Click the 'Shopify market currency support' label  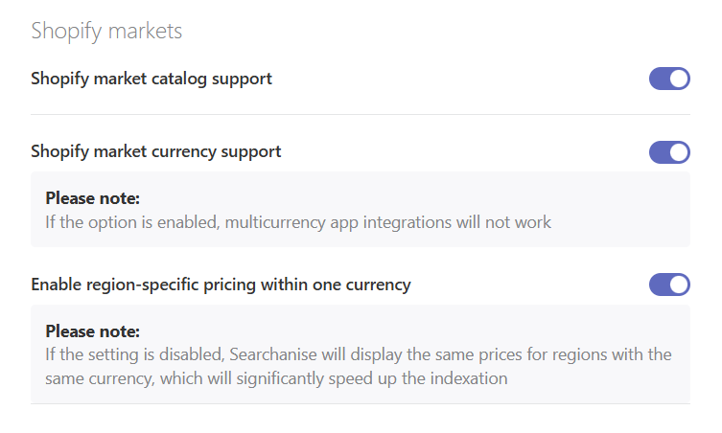pos(156,151)
